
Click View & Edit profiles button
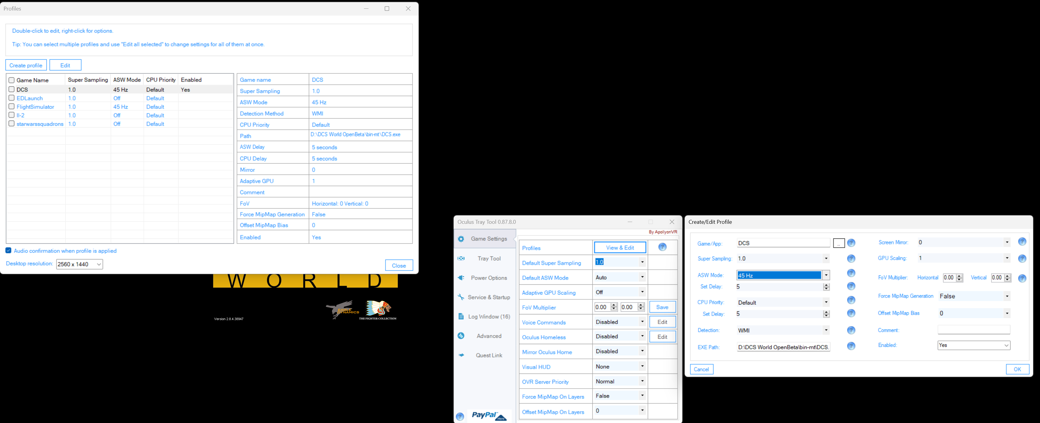tap(620, 247)
